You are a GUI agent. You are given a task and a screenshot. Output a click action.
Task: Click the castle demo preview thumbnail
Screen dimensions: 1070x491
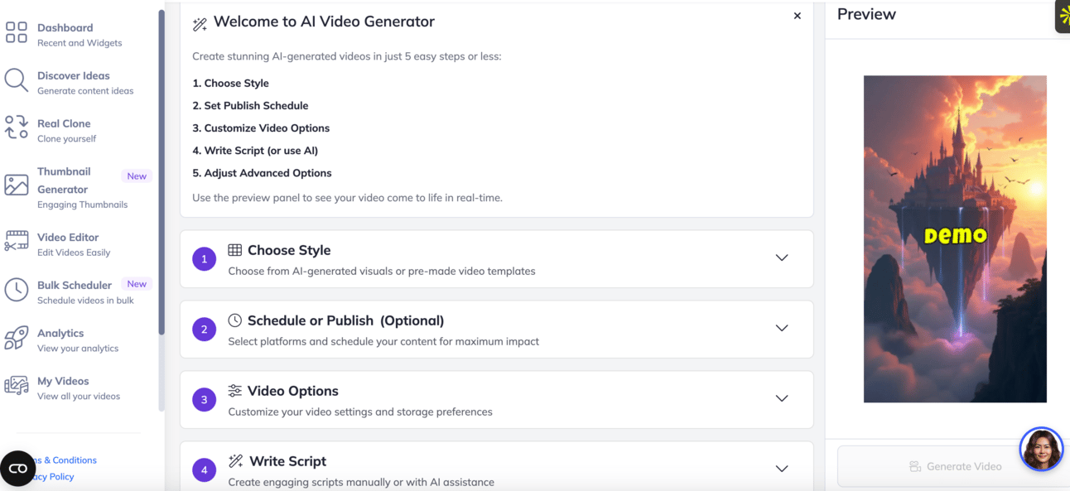[955, 239]
